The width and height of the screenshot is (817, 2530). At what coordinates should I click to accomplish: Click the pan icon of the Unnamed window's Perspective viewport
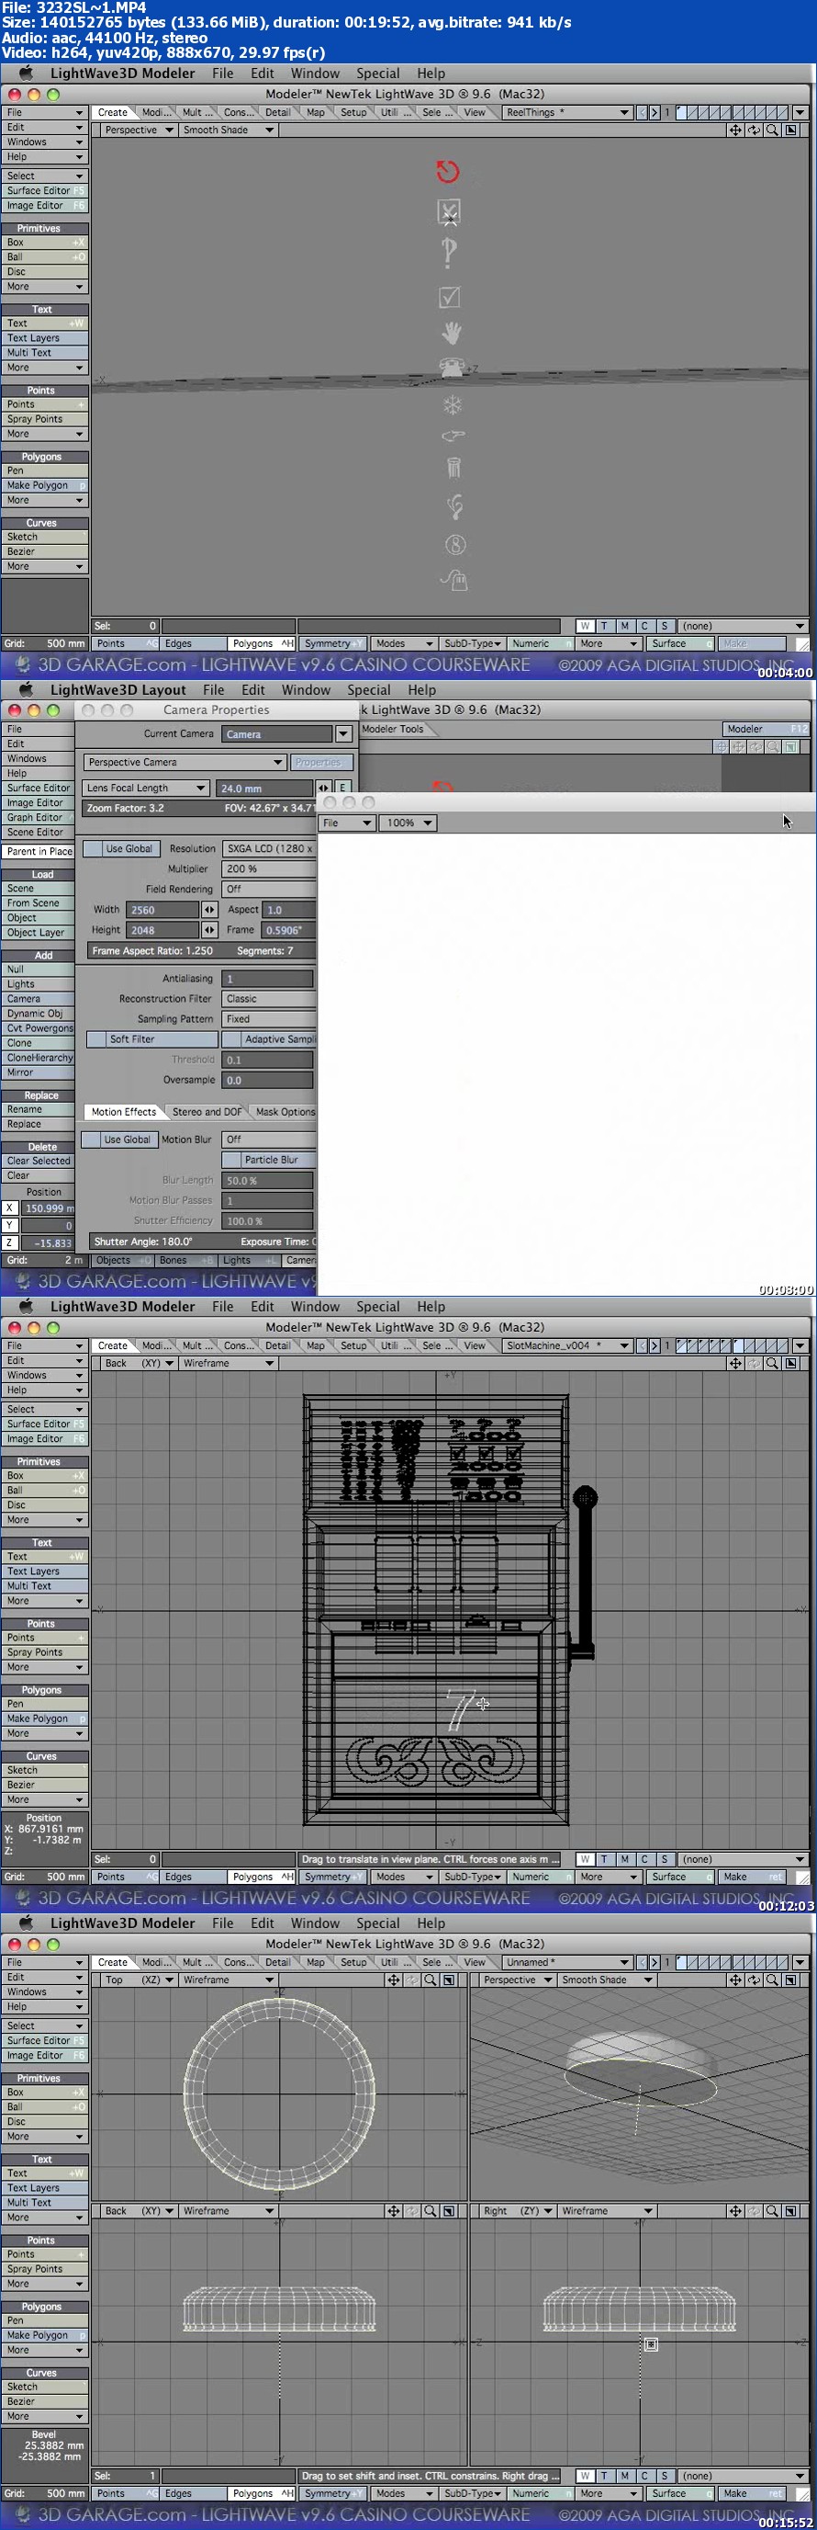pos(734,1980)
